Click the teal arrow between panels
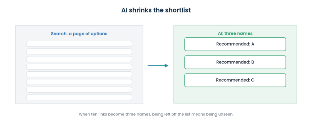The image size is (312, 123). pyautogui.click(x=158, y=66)
